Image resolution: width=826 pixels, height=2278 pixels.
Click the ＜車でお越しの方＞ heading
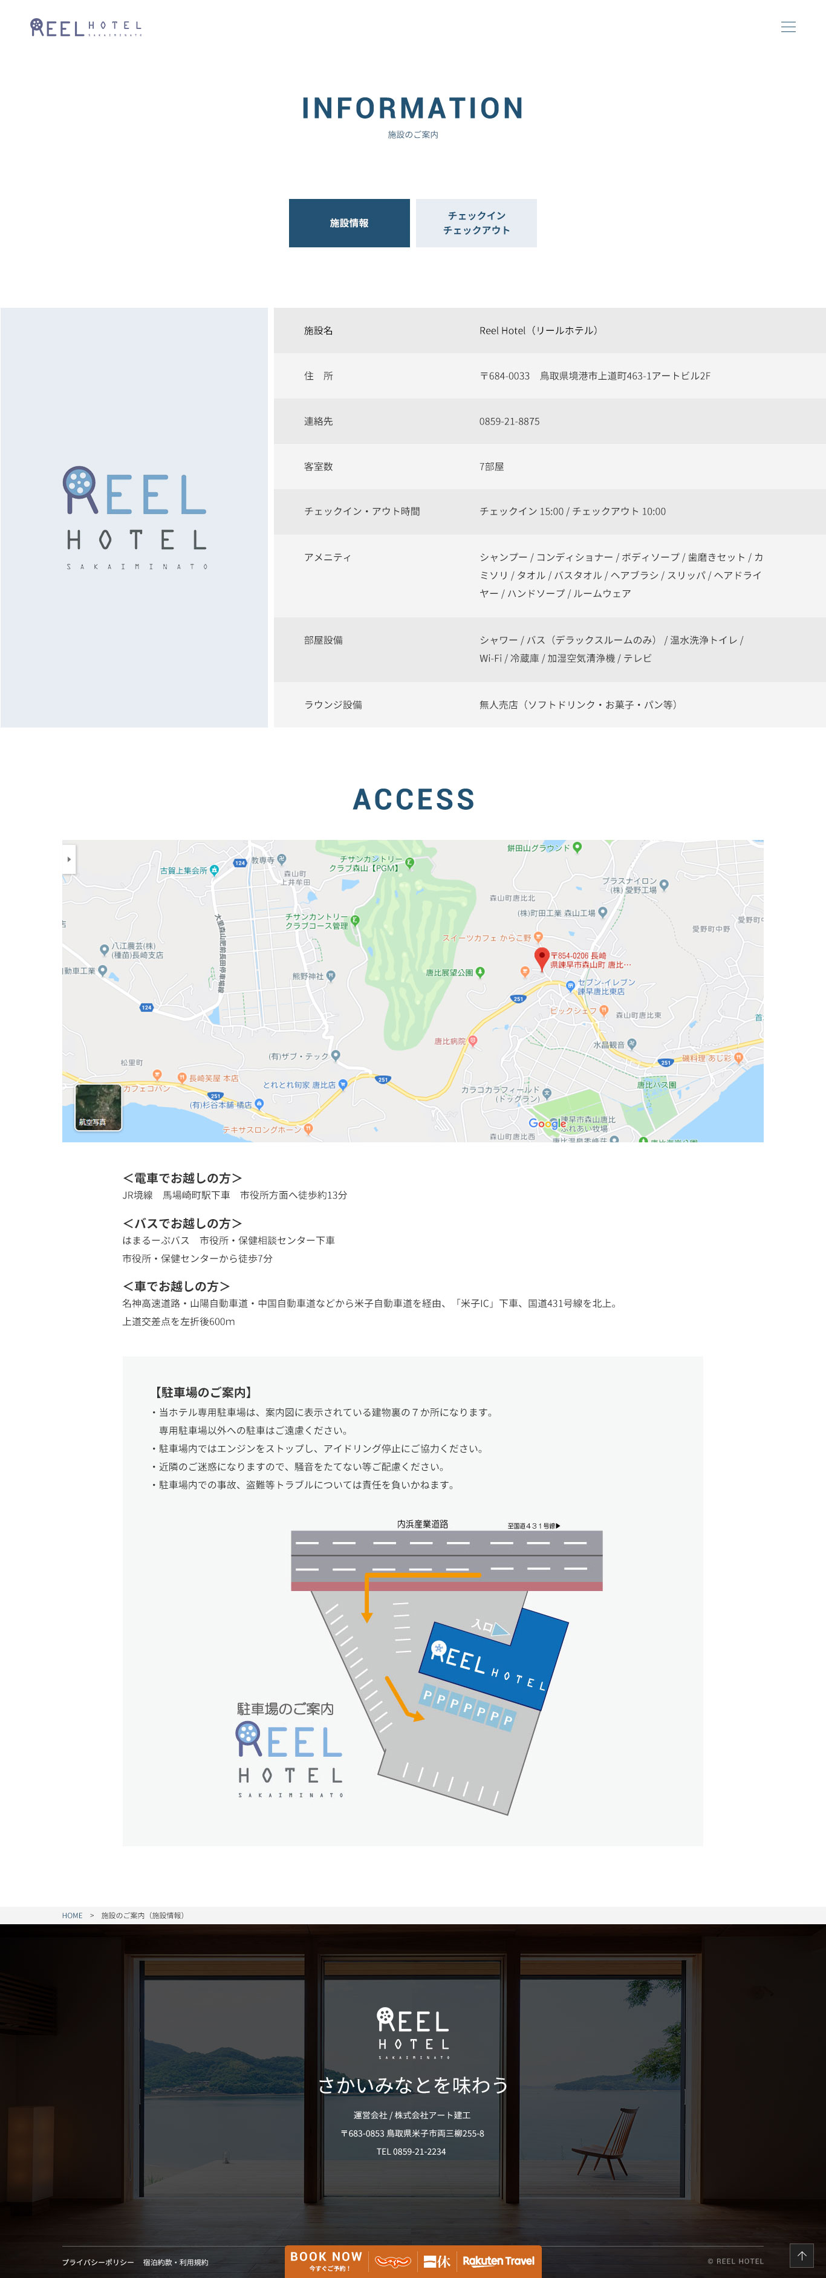tap(176, 1286)
